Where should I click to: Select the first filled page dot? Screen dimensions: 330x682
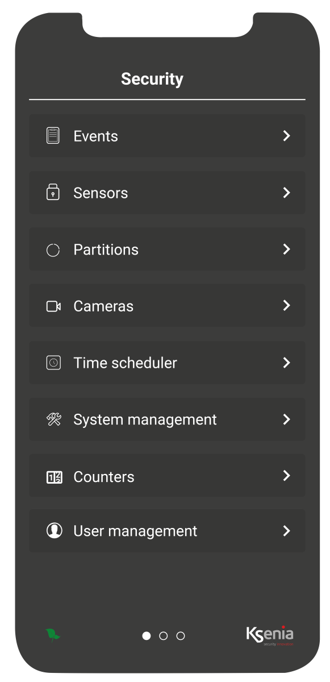147,635
